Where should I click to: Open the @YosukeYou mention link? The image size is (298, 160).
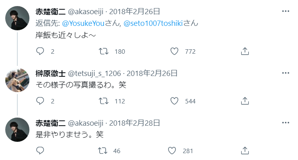pyautogui.click(x=83, y=23)
